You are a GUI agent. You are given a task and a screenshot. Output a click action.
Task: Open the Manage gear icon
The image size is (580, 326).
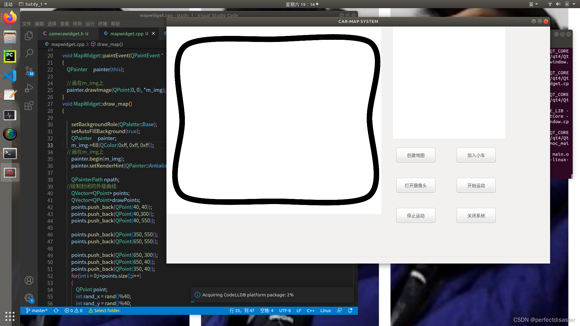pyautogui.click(x=29, y=298)
